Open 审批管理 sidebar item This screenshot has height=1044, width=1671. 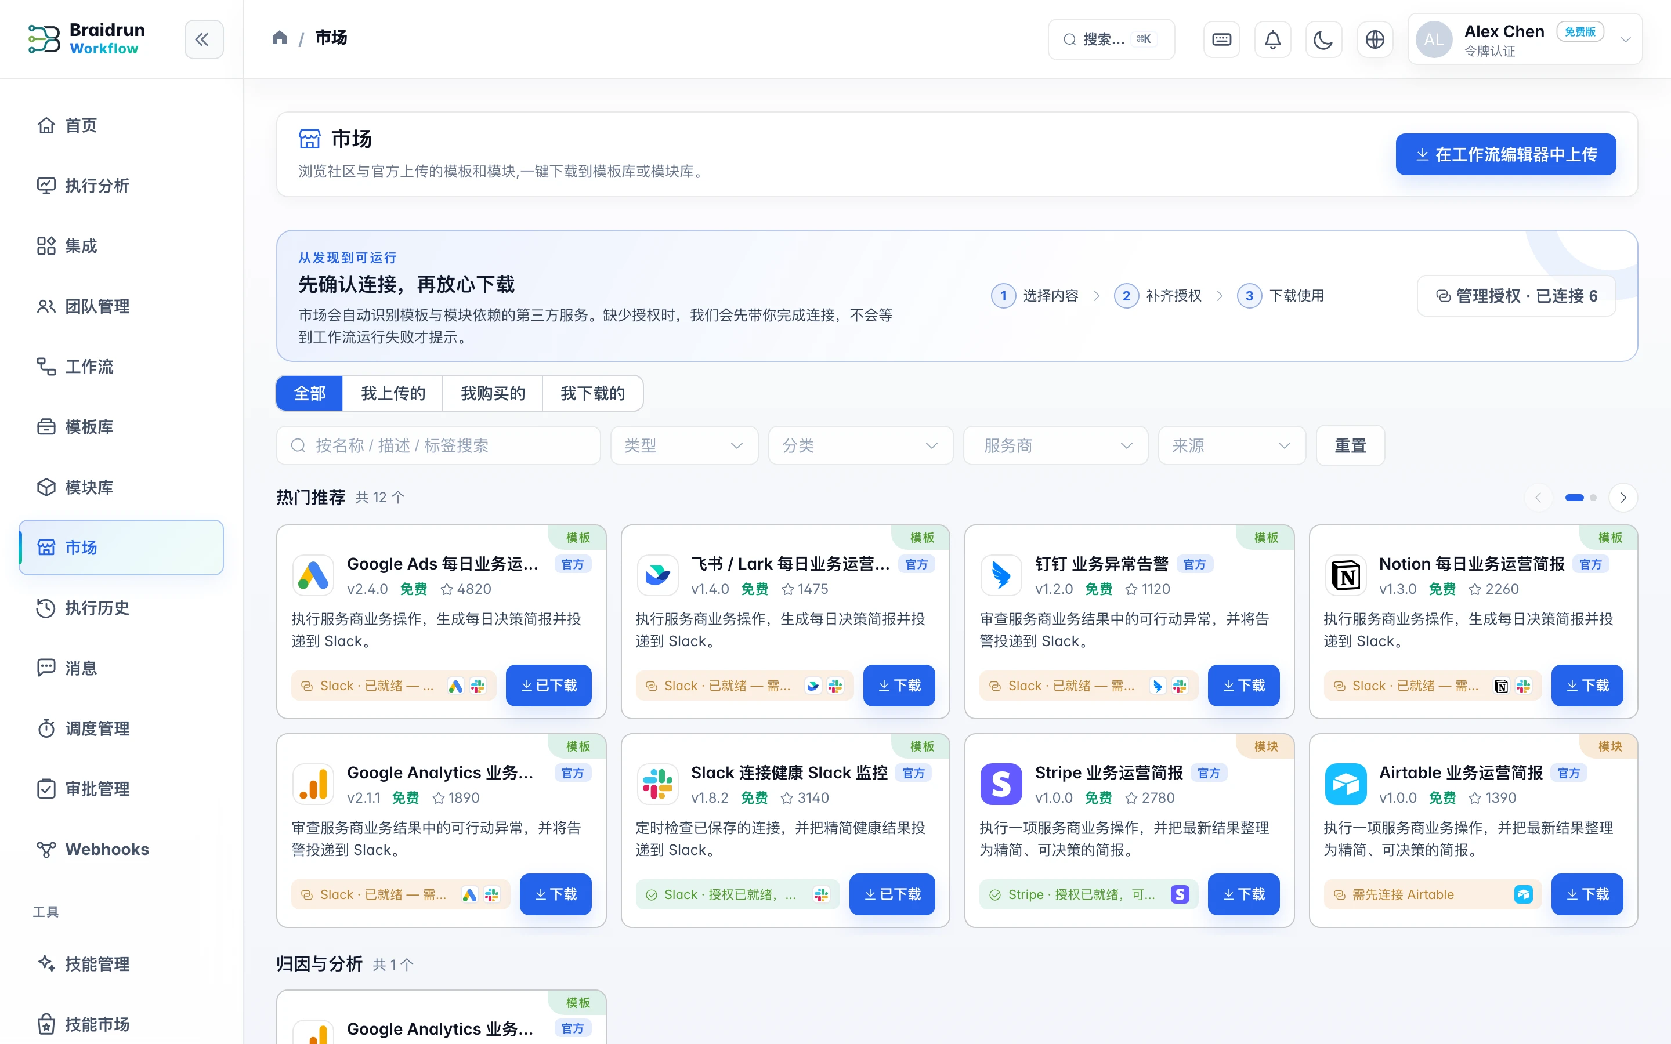121,789
